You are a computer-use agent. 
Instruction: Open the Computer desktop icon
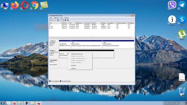click(5, 6)
